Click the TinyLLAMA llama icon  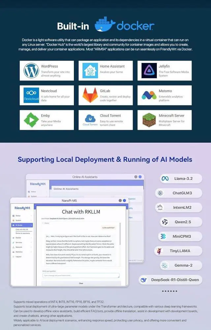[x=159, y=251]
